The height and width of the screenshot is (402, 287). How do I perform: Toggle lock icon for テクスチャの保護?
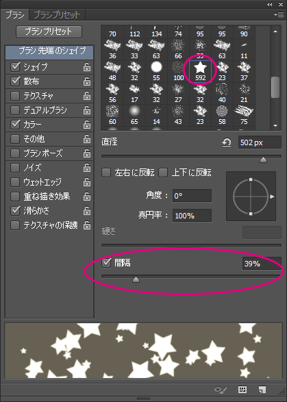87,225
